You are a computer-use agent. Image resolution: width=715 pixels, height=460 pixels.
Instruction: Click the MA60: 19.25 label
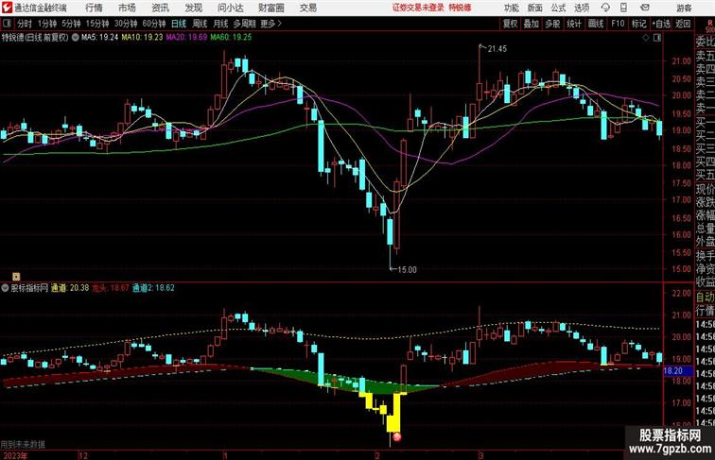tap(231, 38)
